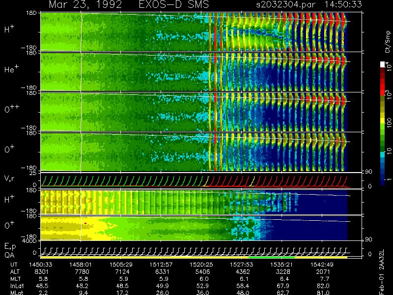The image size is (393, 295).
Task: Click the 'InLat' row header
Action: 17,286
